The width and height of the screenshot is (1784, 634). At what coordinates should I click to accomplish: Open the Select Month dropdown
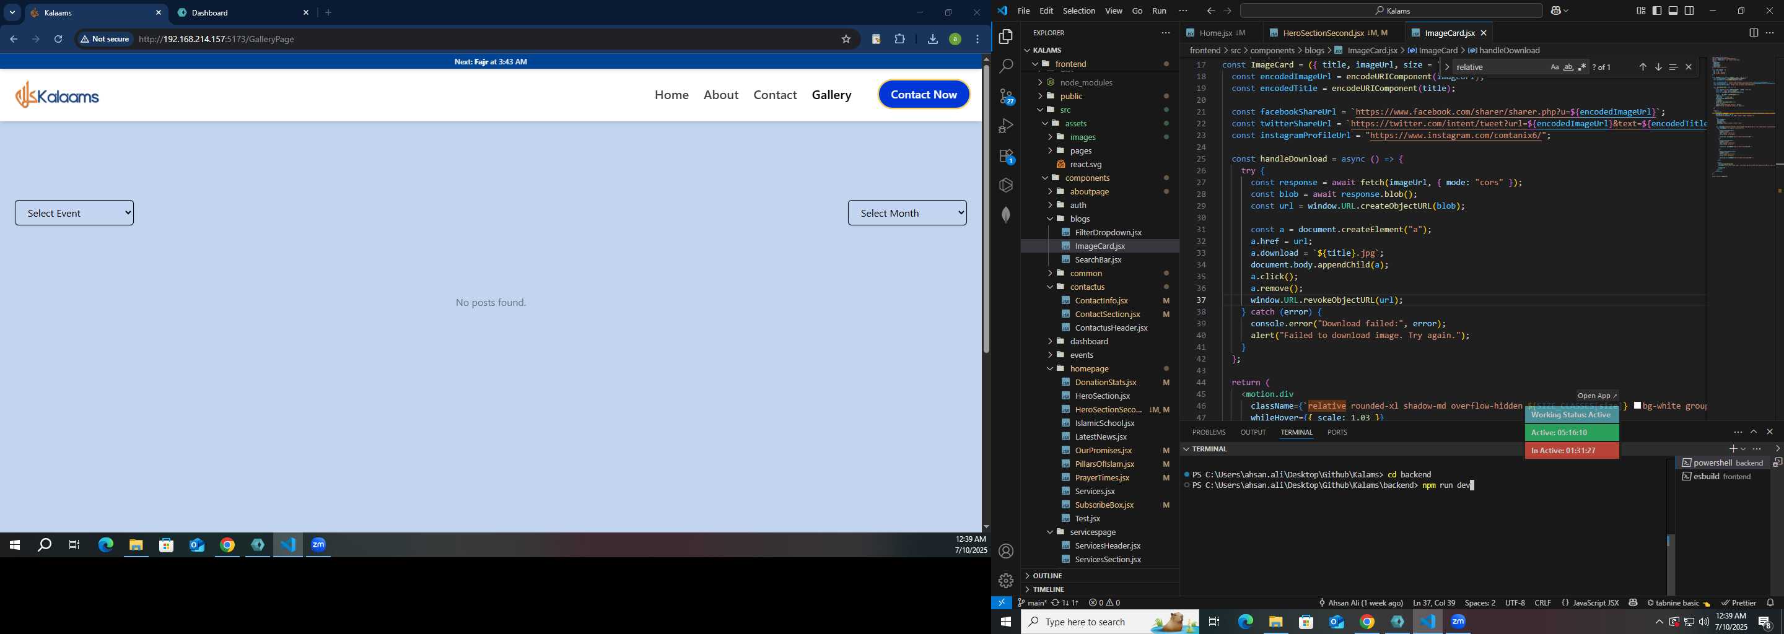907,213
